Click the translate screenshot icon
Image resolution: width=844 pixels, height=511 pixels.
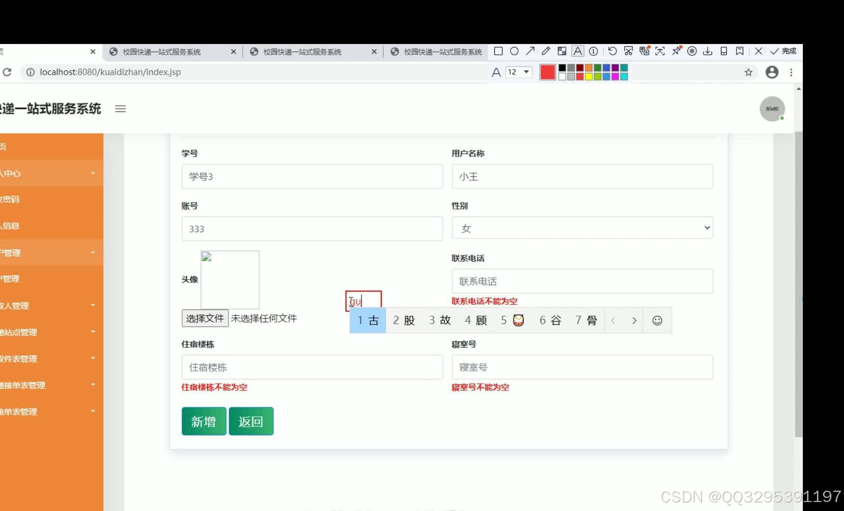644,51
